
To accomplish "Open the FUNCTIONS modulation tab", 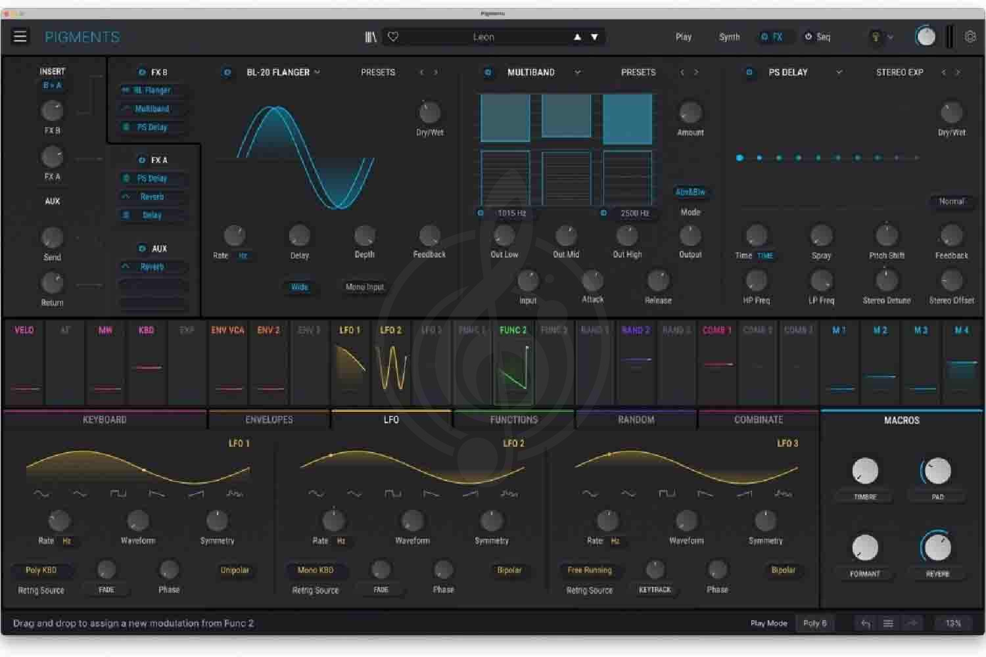I will 514,420.
